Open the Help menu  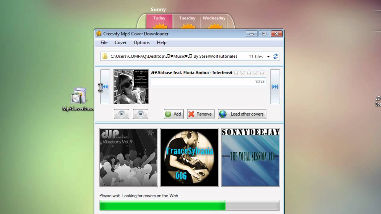[162, 43]
